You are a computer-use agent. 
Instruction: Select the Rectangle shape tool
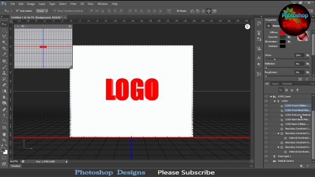click(4, 128)
